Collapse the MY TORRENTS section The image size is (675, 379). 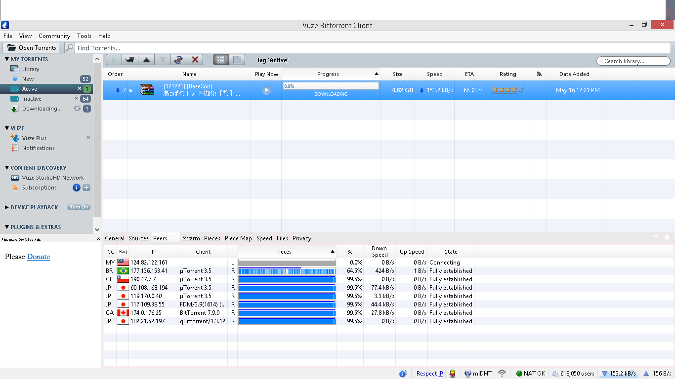point(7,59)
